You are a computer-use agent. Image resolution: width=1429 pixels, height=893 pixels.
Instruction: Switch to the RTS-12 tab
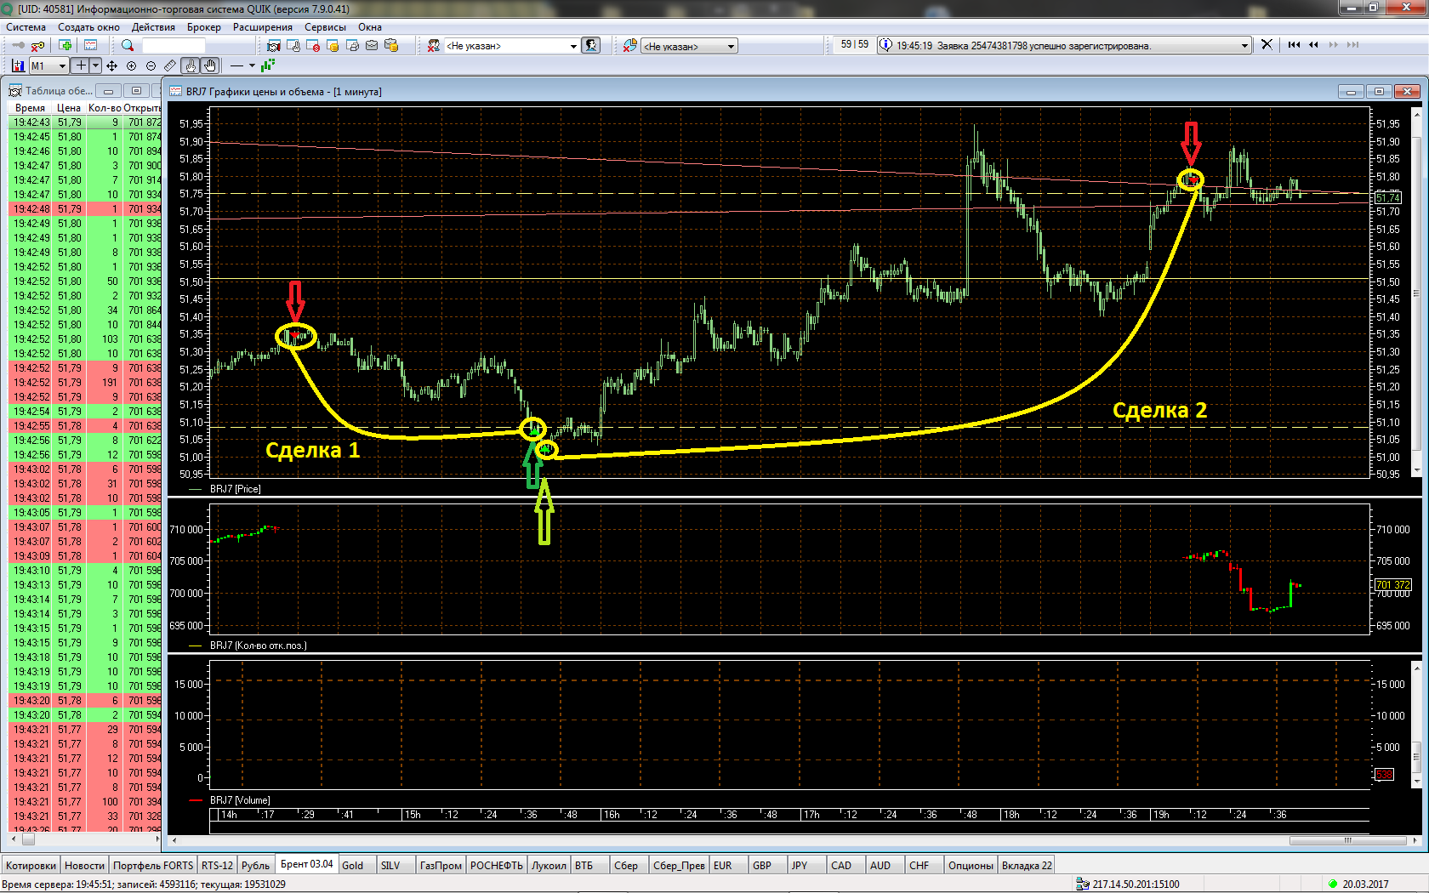[x=217, y=866]
